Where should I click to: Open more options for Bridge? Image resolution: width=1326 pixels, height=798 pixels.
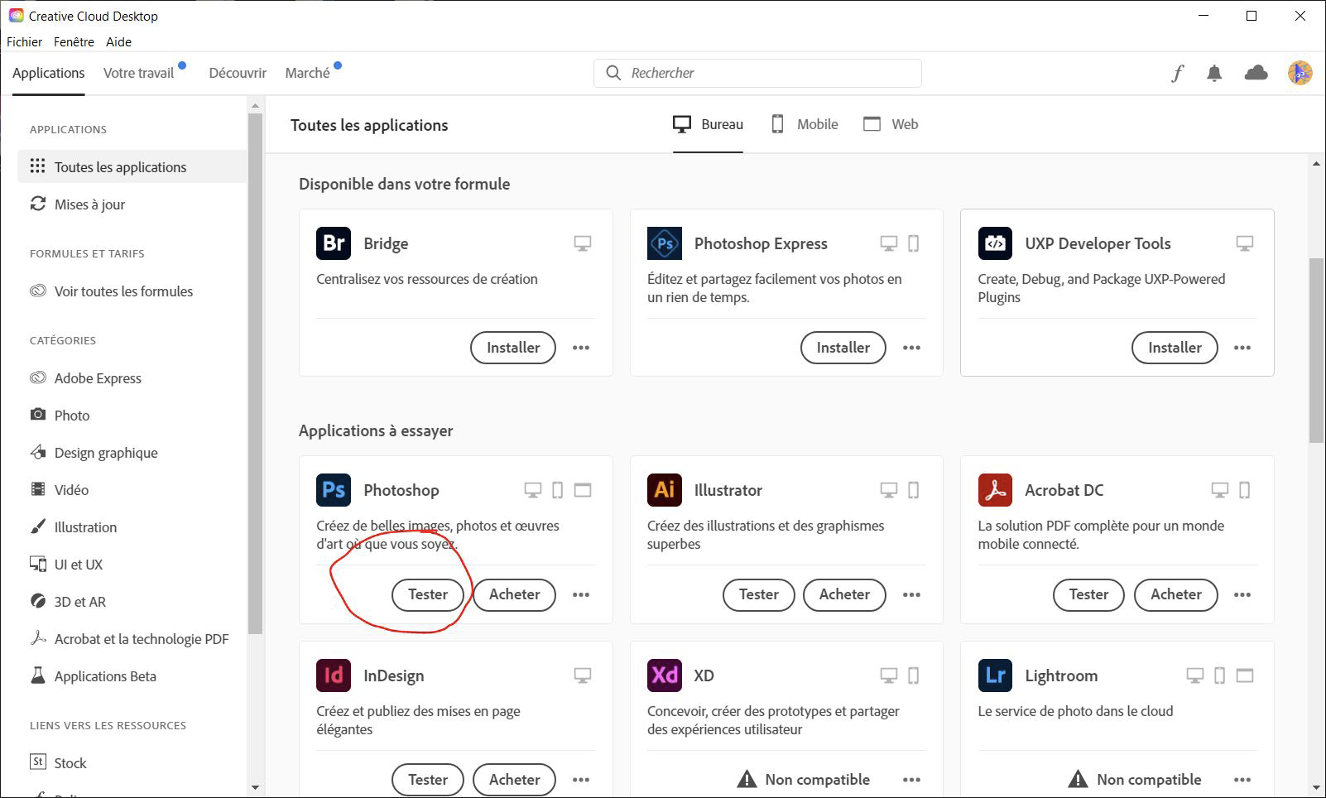click(x=581, y=348)
